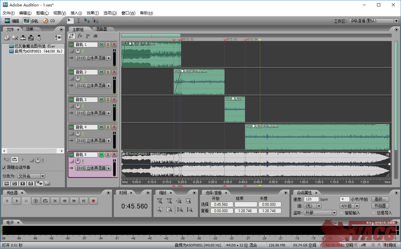401x249 pixels.
Task: Toggle the loop play button in Transport
Action: 45,201
